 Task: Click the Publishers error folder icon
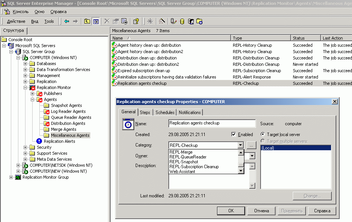click(39, 93)
